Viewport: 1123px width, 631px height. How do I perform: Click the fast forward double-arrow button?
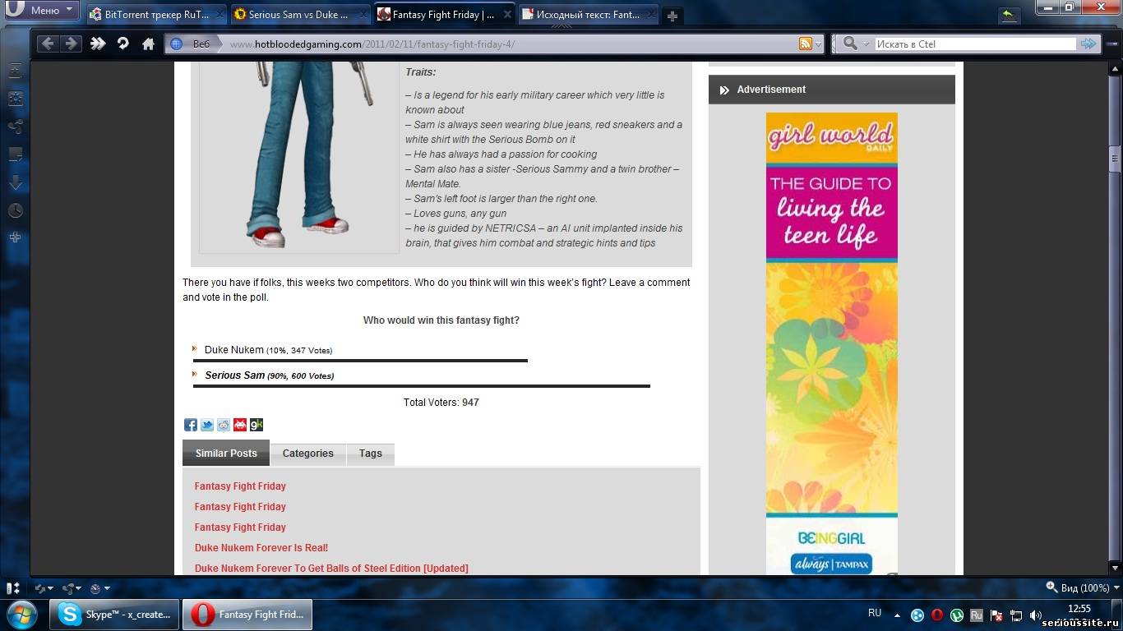(98, 44)
